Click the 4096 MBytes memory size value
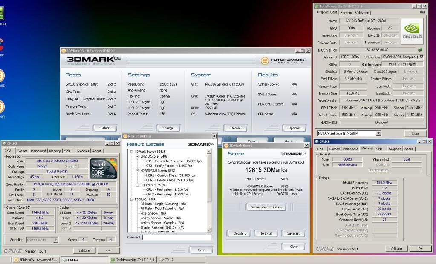Screen dimensions: 436x264 tap(347, 164)
